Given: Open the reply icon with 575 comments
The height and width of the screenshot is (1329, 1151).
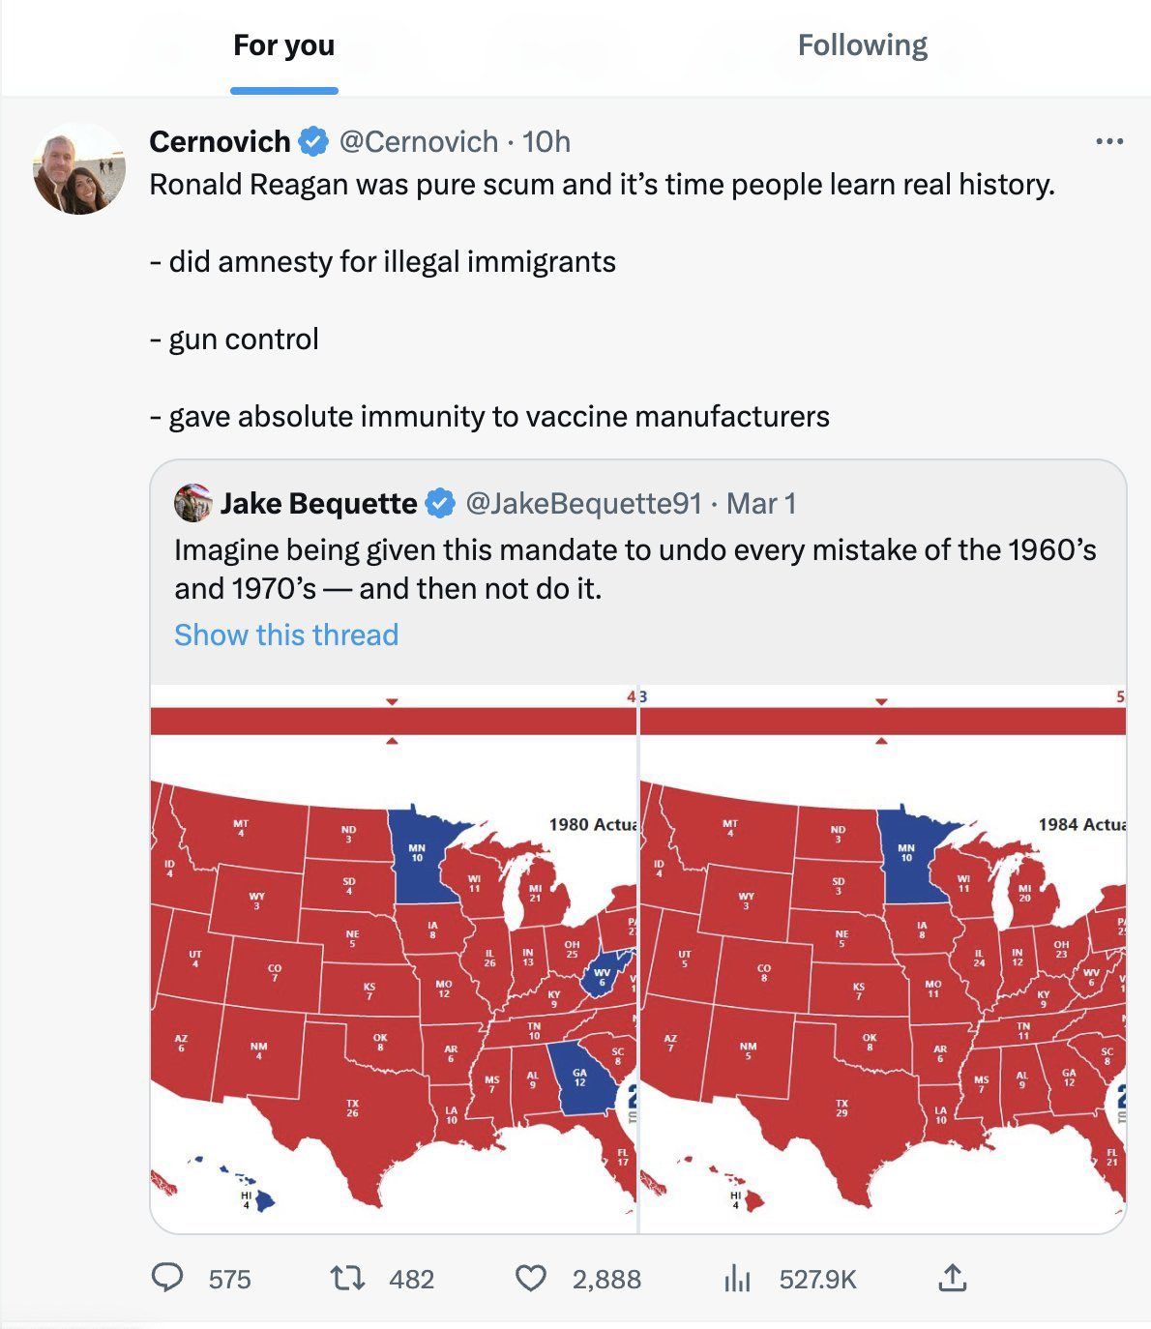Looking at the screenshot, I should 168,1279.
